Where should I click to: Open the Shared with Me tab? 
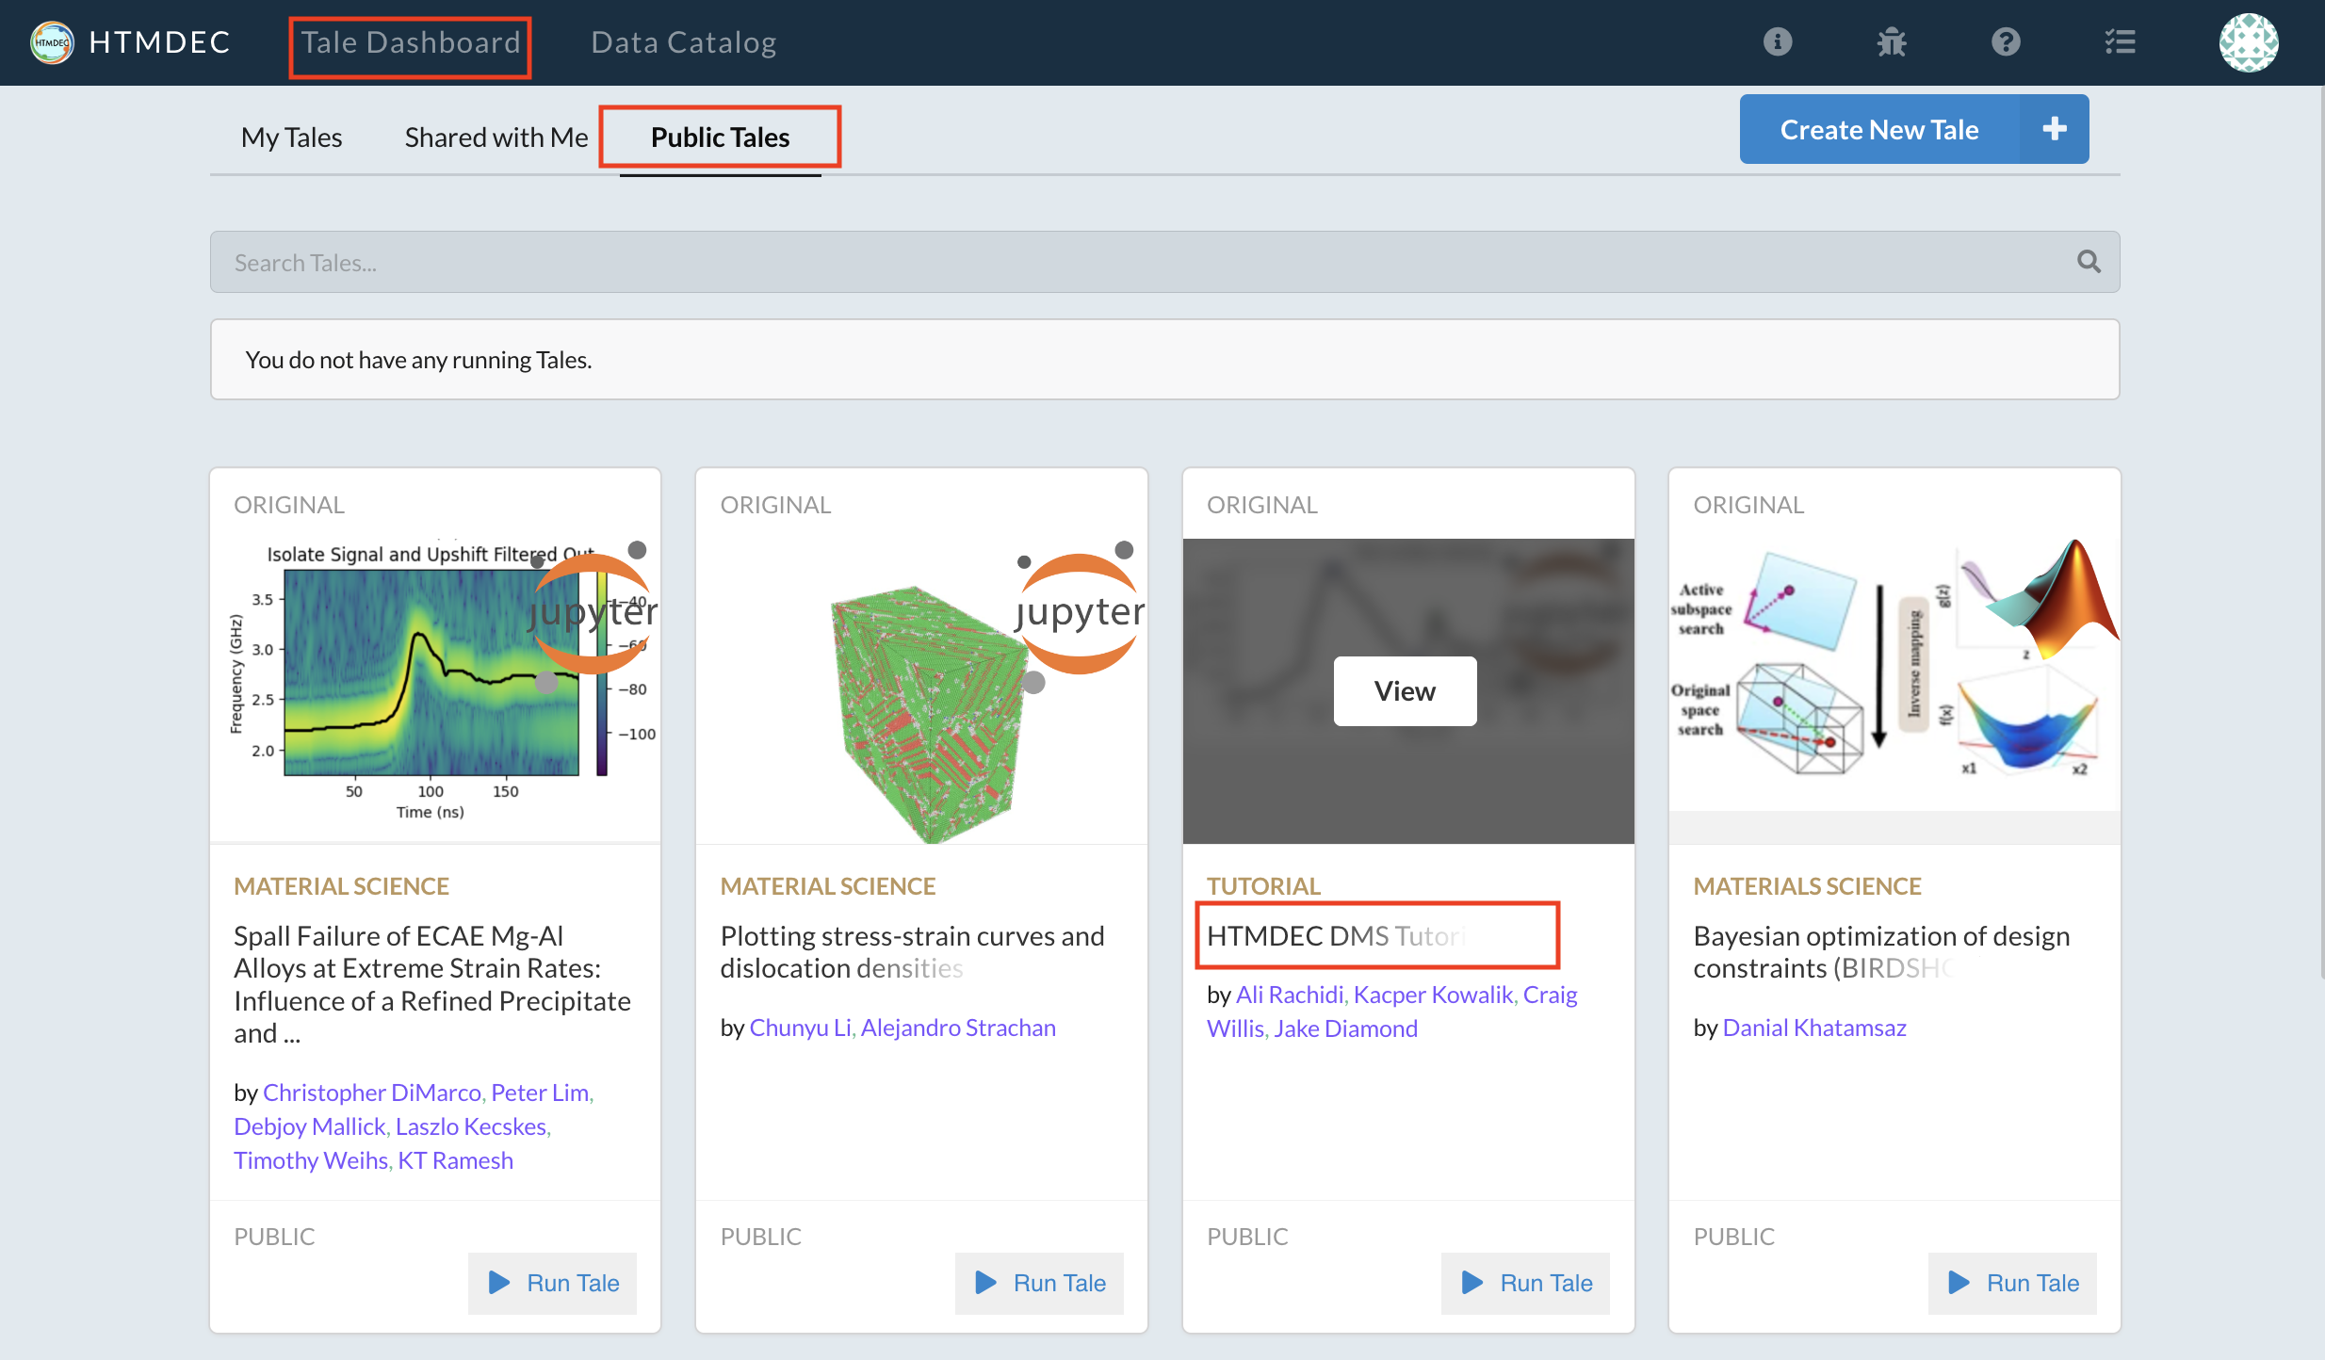tap(496, 138)
